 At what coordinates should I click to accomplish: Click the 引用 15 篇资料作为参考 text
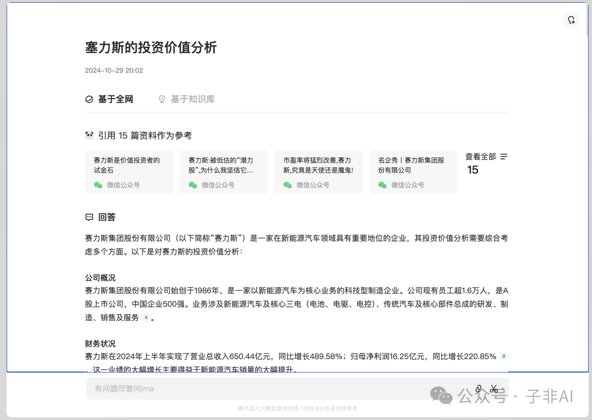pyautogui.click(x=145, y=135)
